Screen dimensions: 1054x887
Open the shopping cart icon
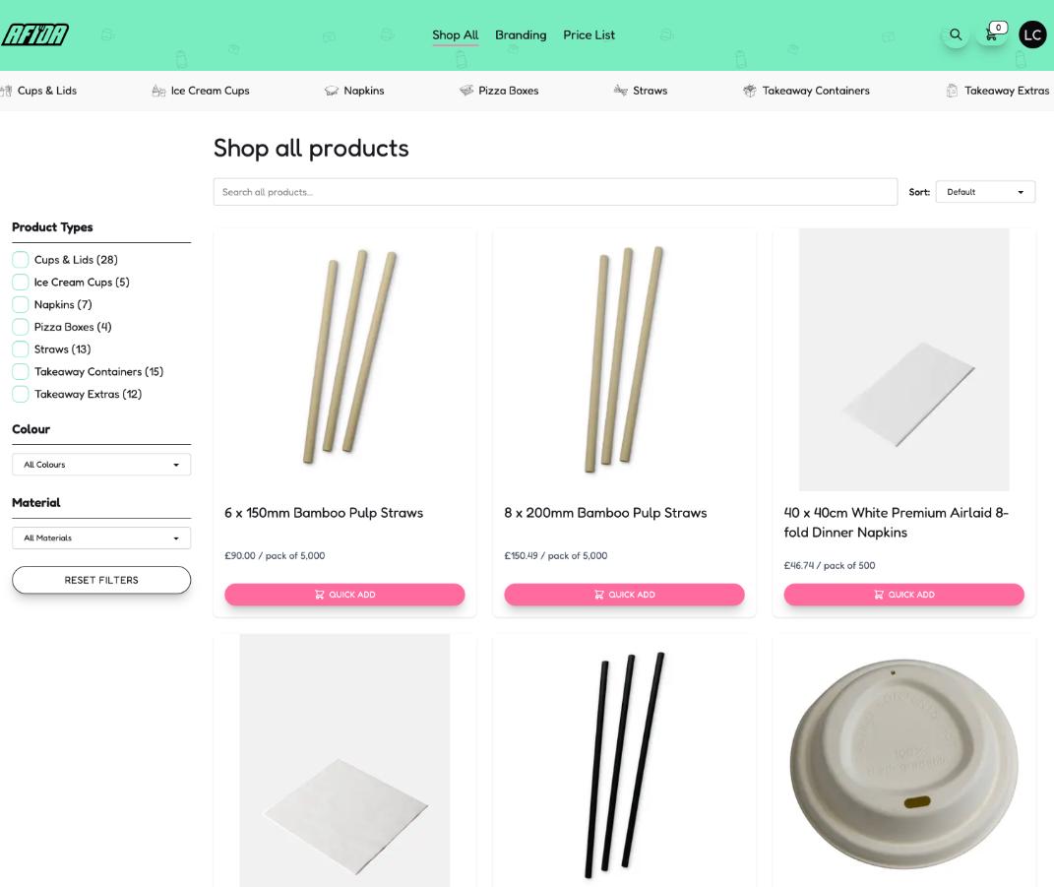tap(992, 34)
